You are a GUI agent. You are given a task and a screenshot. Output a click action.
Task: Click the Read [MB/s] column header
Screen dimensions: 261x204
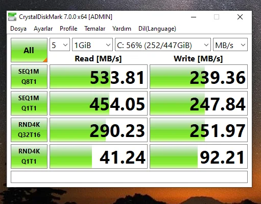[98, 59]
